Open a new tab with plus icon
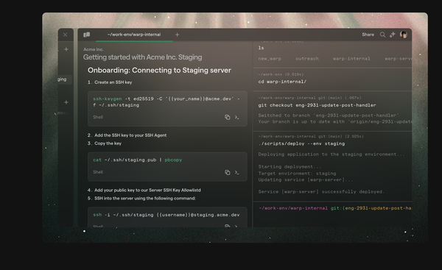Screen dimensions: 442x270 [x=177, y=35]
